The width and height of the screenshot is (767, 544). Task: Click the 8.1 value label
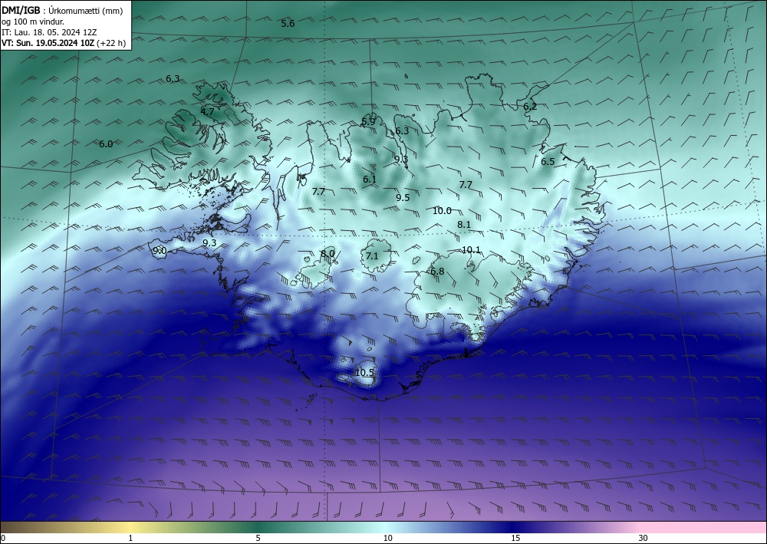tap(464, 225)
